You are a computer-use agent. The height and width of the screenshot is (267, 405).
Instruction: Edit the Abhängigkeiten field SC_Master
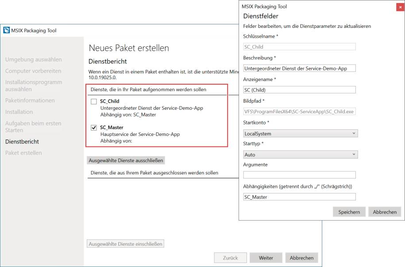[x=299, y=197]
